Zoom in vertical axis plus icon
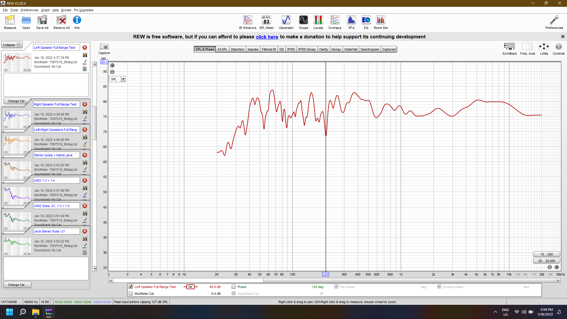The width and height of the screenshot is (567, 319). 112,66
